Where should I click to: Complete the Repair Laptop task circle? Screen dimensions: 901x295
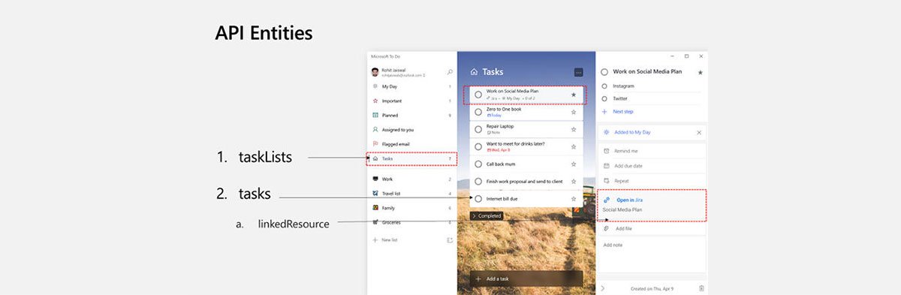click(x=478, y=129)
